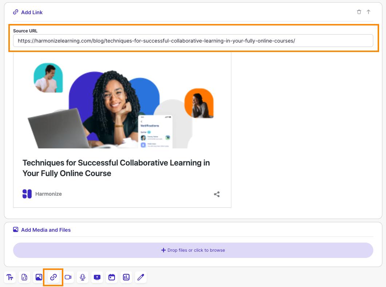Click the Source URL input field
This screenshot has width=386, height=287.
[193, 40]
